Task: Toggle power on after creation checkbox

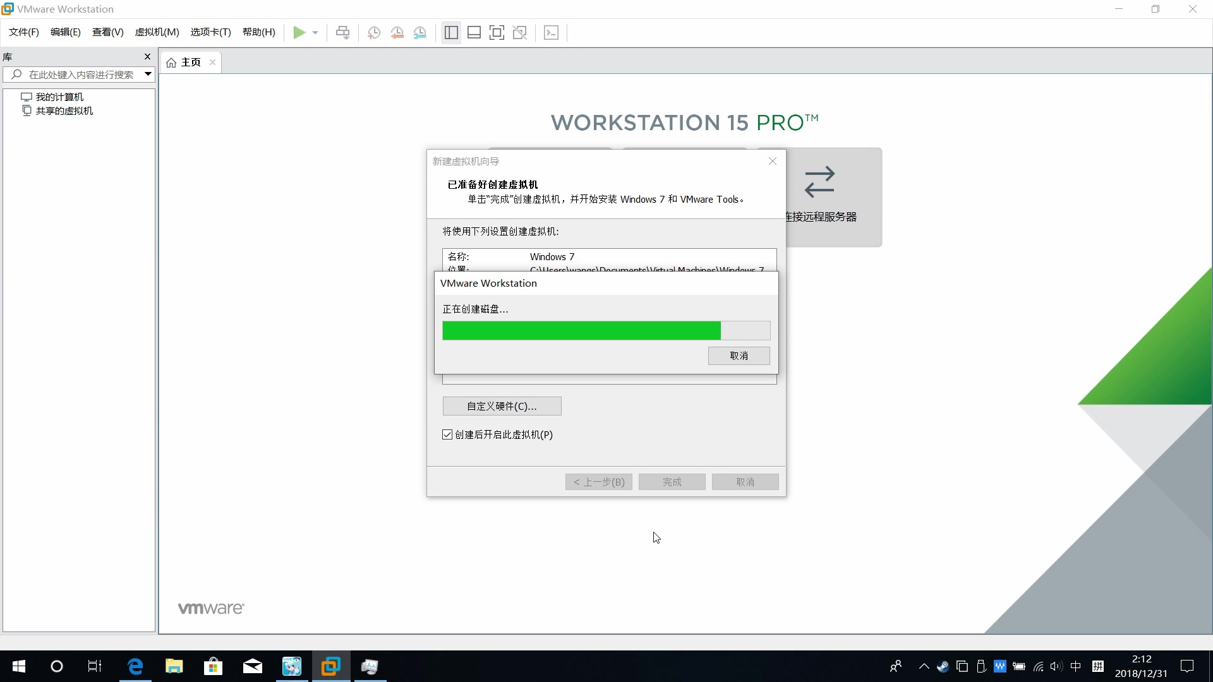Action: (447, 434)
